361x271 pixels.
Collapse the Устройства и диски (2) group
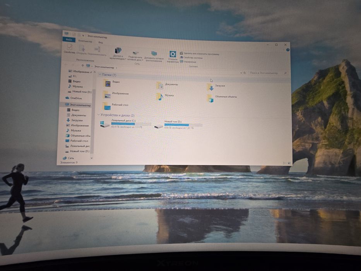(x=98, y=115)
